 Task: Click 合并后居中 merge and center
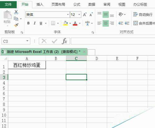click(x=144, y=23)
